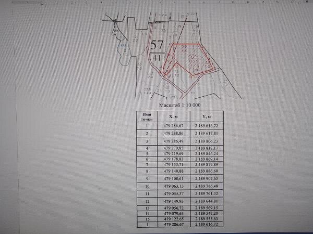
Task: Click point name cell '5' in table
Action: click(147, 154)
